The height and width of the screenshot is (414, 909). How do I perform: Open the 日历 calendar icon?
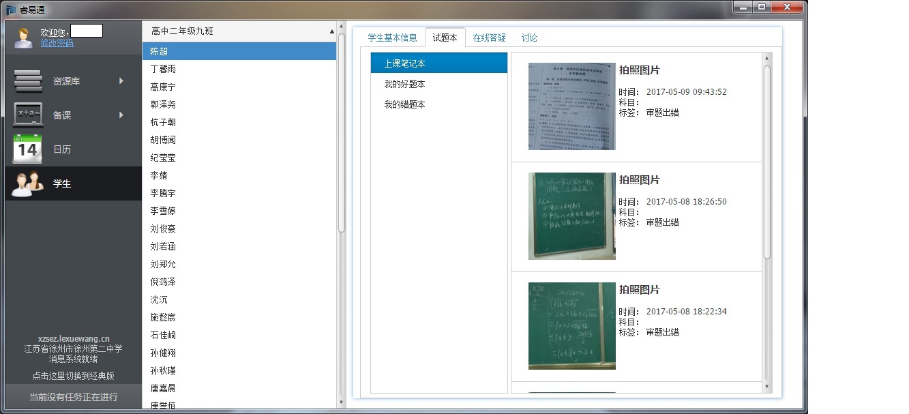(x=28, y=149)
